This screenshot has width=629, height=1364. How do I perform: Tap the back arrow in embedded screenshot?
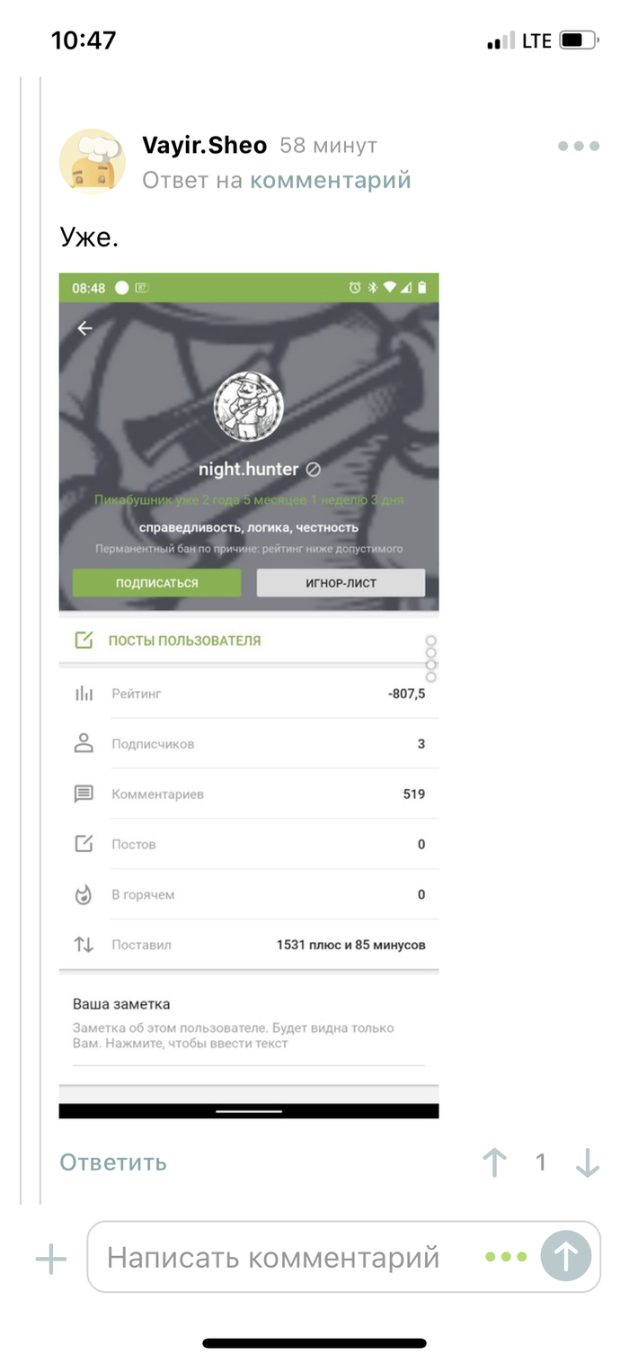tap(84, 328)
